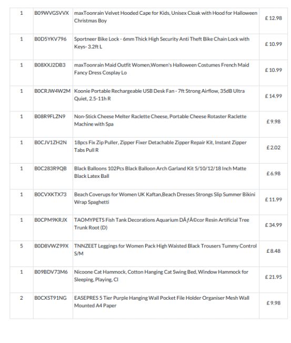Click the £14.99 price cell
This screenshot has width=291, height=343.
(x=273, y=96)
